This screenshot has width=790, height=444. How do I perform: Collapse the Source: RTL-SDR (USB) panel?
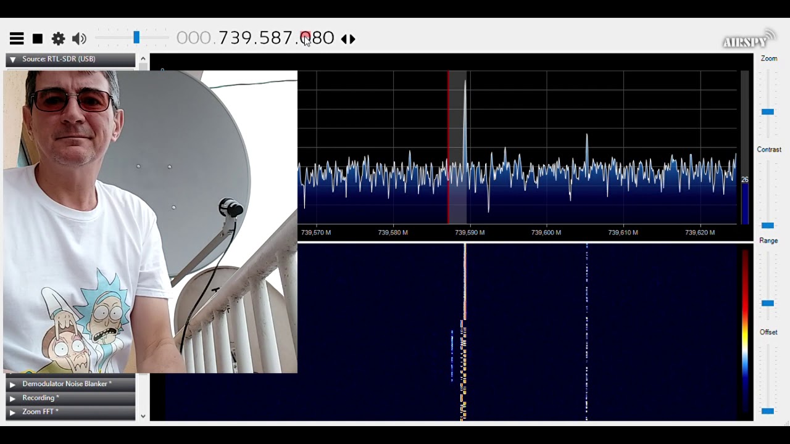(70, 59)
